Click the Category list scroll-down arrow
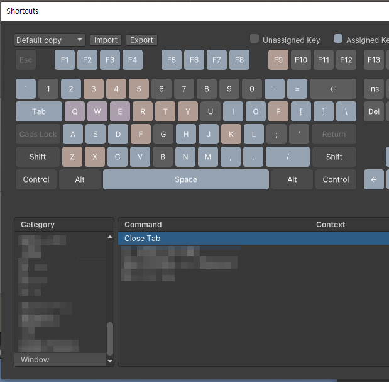 pos(111,361)
